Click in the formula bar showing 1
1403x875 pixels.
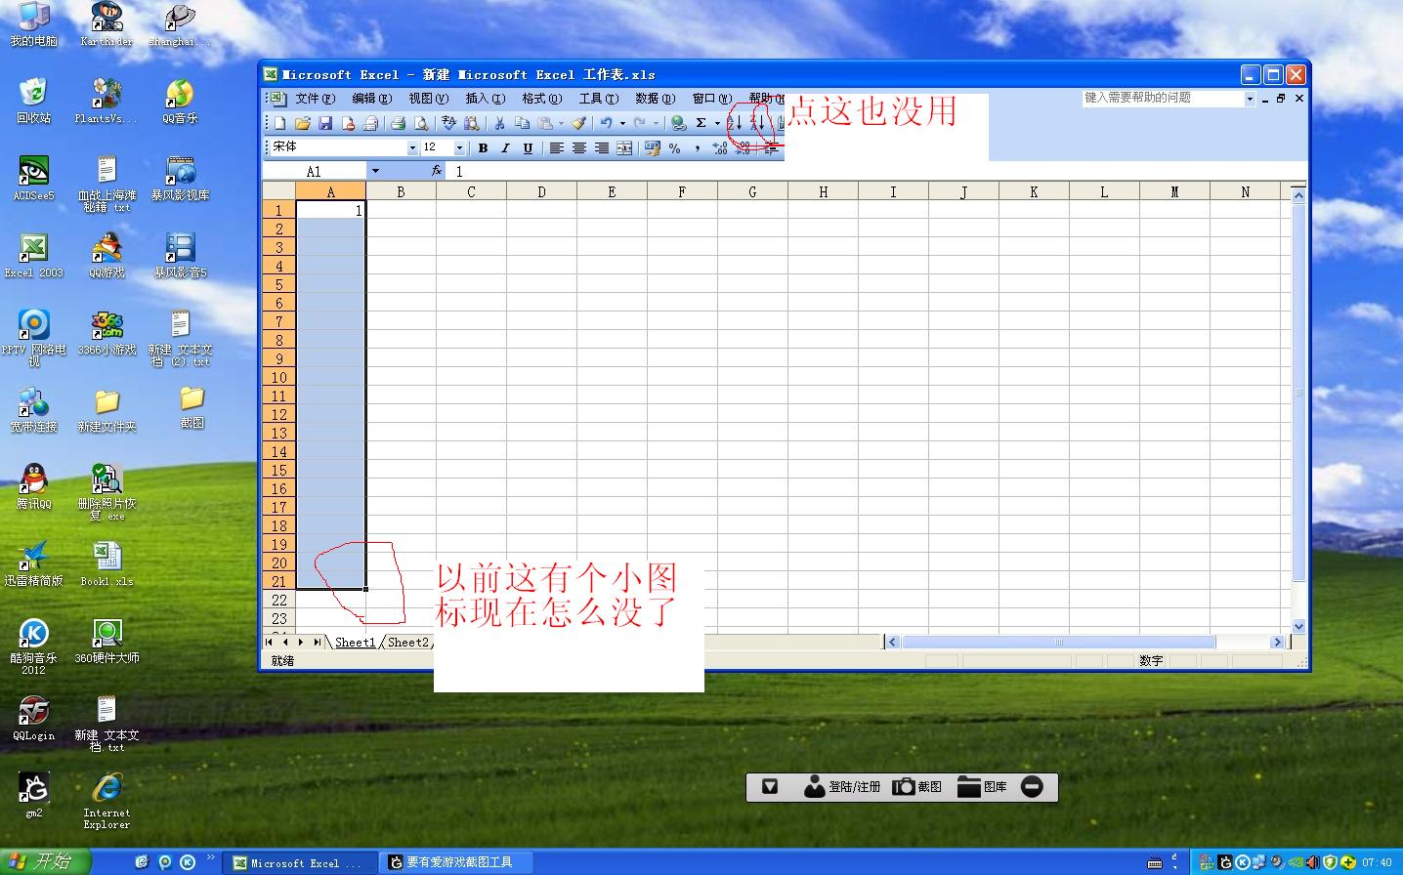pos(874,171)
